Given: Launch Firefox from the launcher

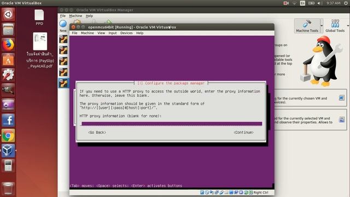Looking at the screenshot, I should click(8, 45).
